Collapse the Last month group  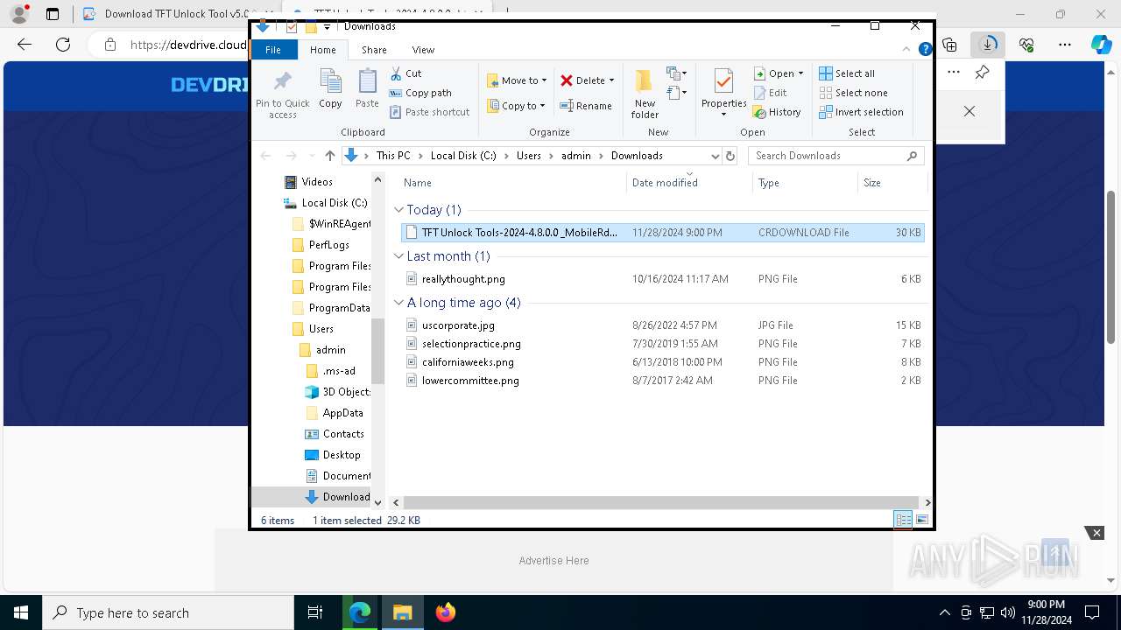(398, 256)
